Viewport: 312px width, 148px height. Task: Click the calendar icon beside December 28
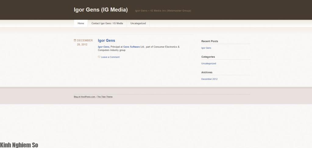pyautogui.click(x=75, y=40)
